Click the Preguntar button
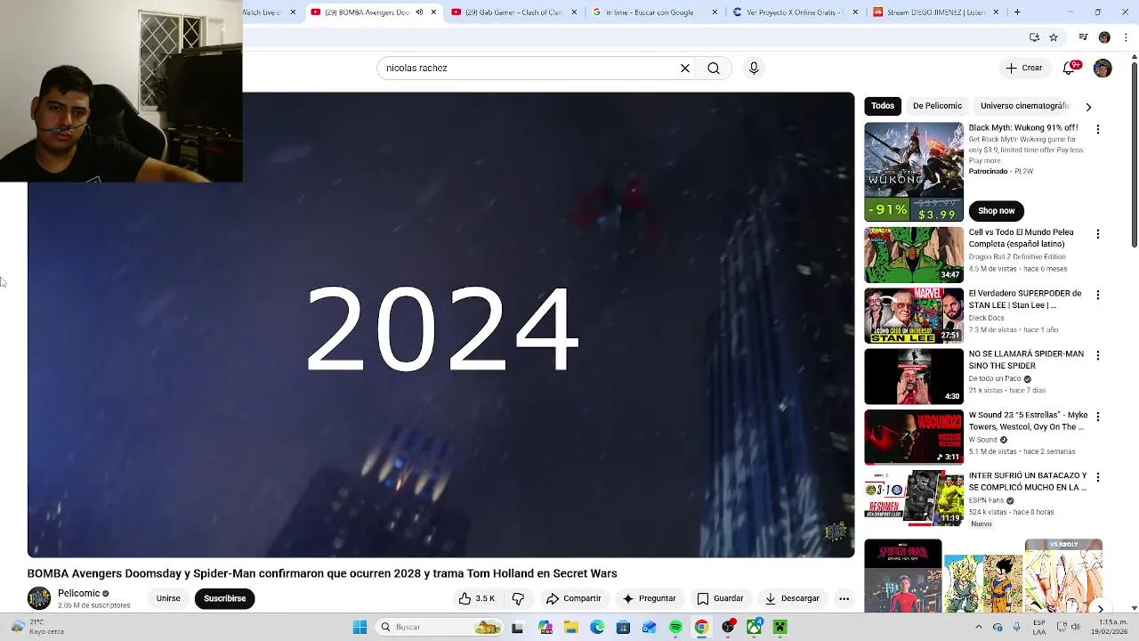 point(649,598)
